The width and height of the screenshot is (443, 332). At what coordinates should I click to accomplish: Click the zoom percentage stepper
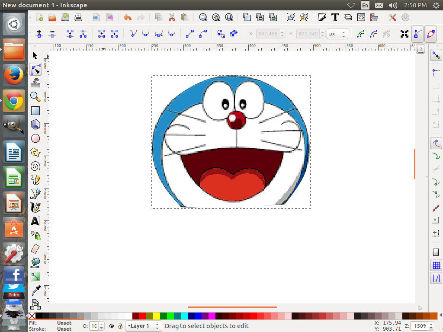coord(431,326)
